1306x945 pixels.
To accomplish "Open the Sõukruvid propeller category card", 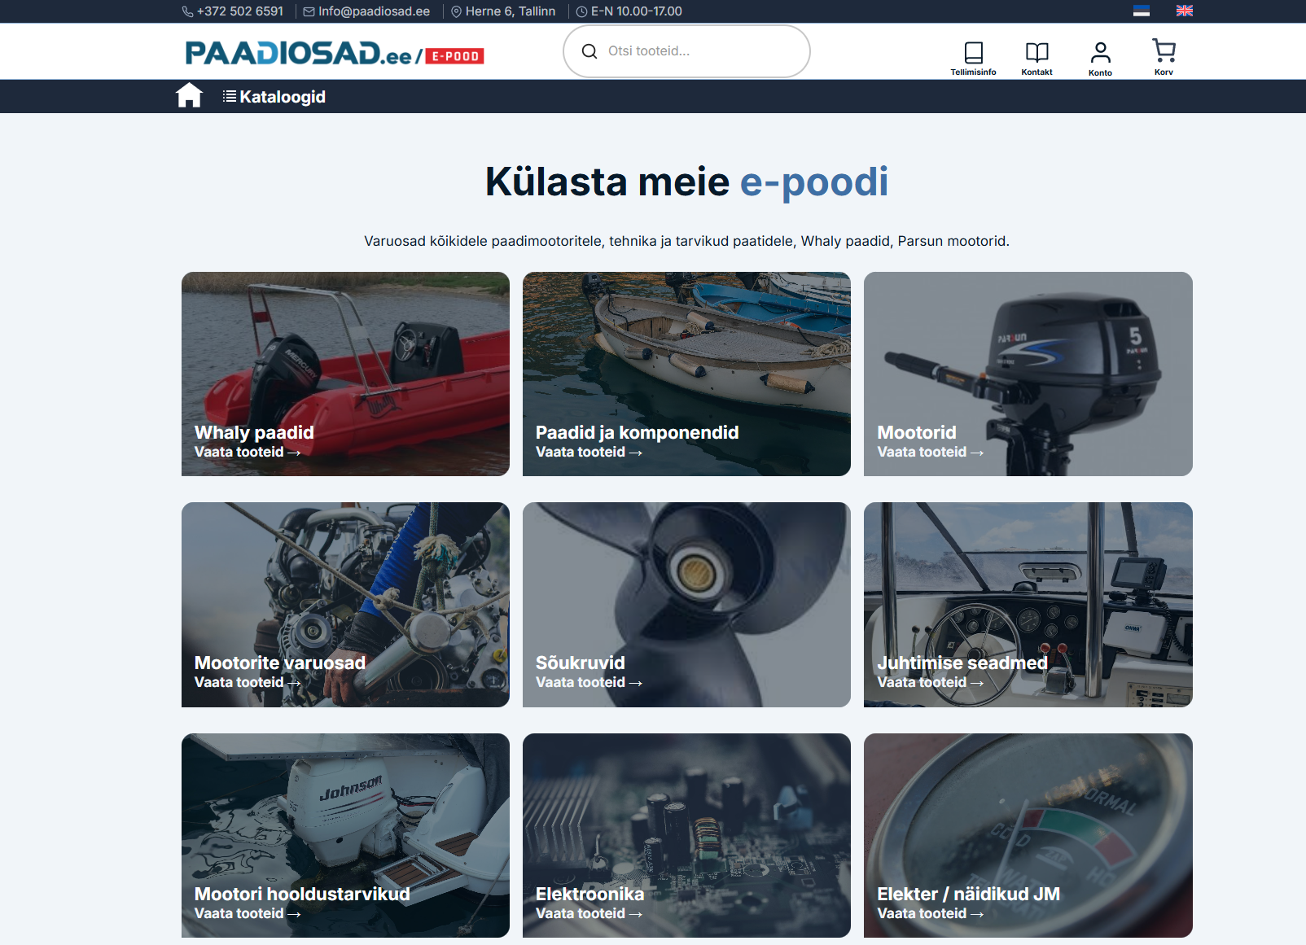I will 686,605.
